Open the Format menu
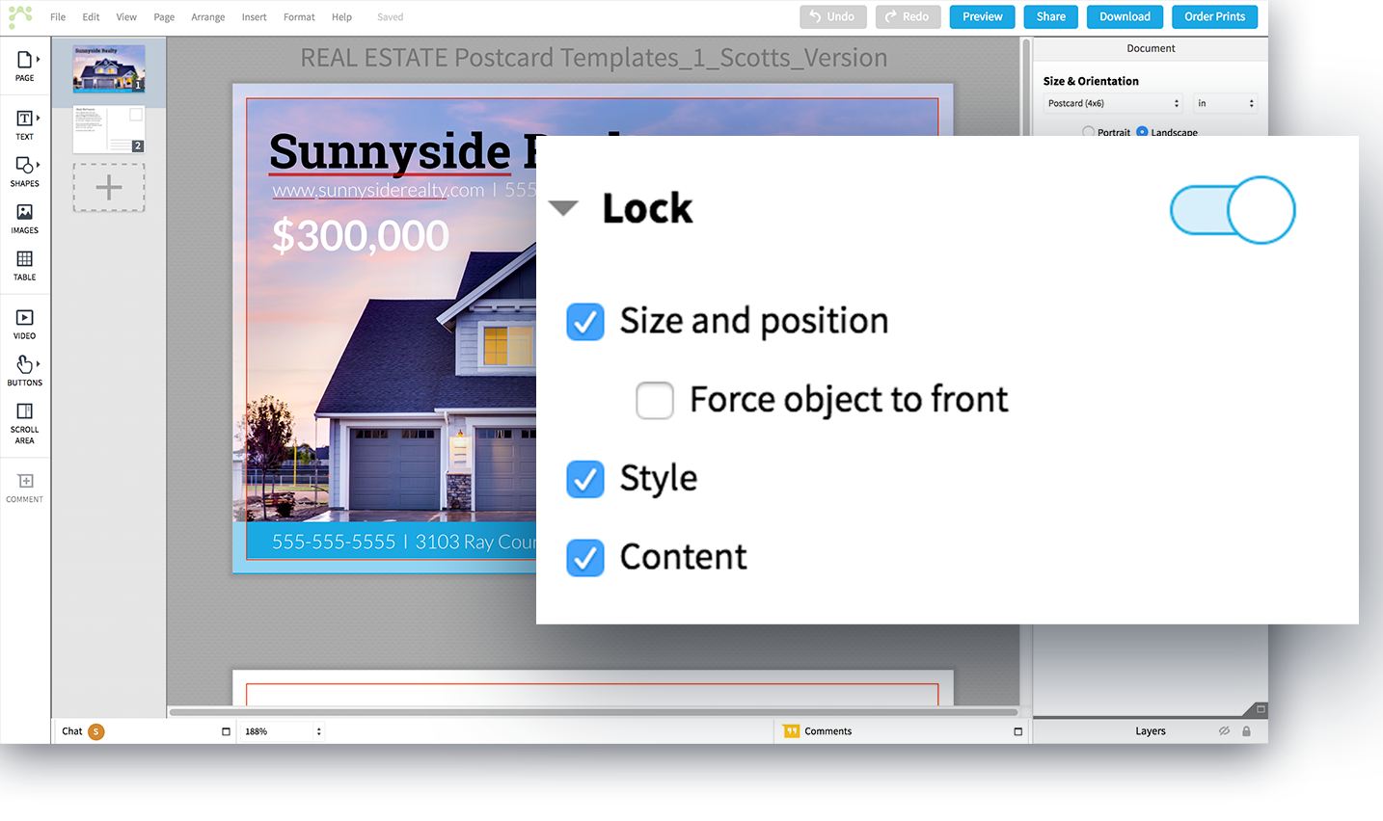 (x=299, y=17)
